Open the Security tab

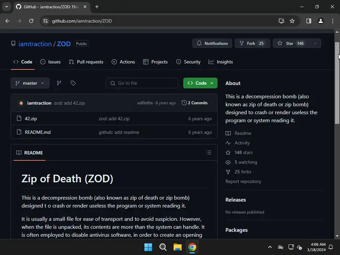pos(188,62)
